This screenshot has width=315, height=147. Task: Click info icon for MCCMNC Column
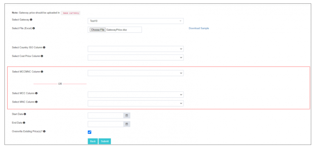tap(42, 72)
